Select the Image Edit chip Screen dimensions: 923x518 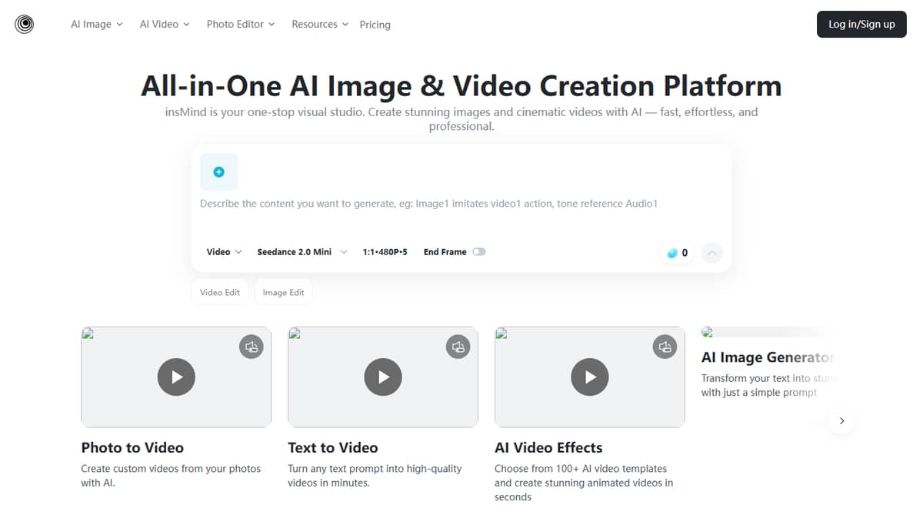tap(283, 292)
